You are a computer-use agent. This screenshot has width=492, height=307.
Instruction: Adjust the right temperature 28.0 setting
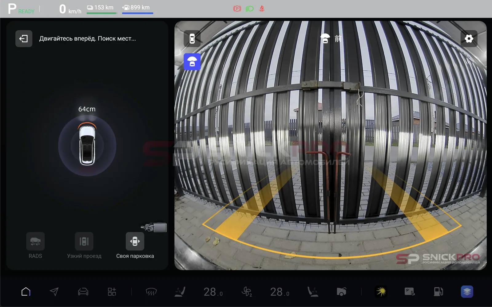click(x=280, y=292)
